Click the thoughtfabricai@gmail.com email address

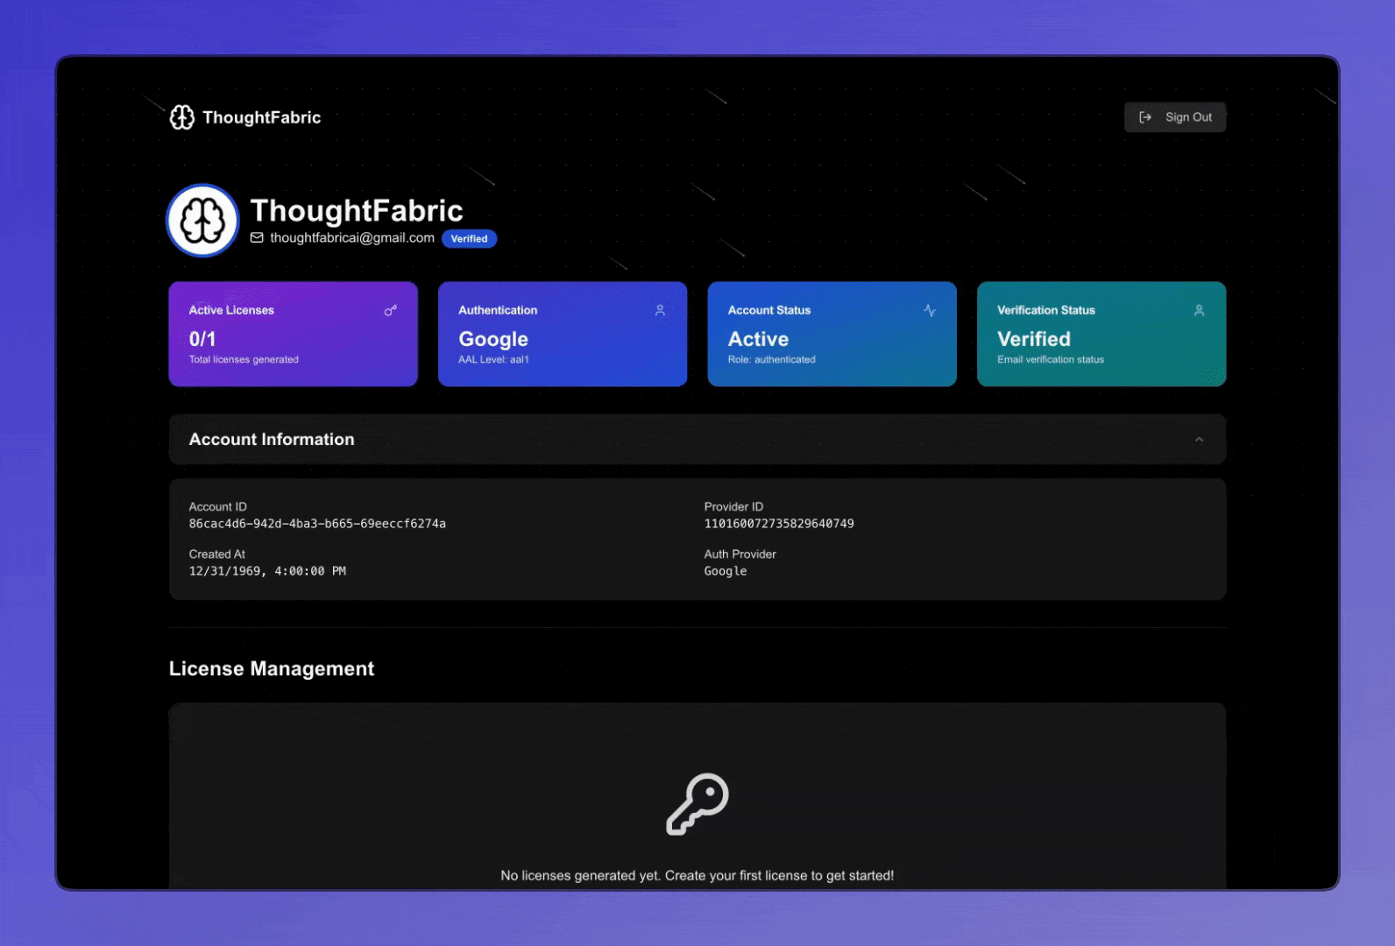[x=352, y=237]
